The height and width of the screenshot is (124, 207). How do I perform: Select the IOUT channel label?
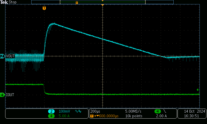tap(10, 95)
